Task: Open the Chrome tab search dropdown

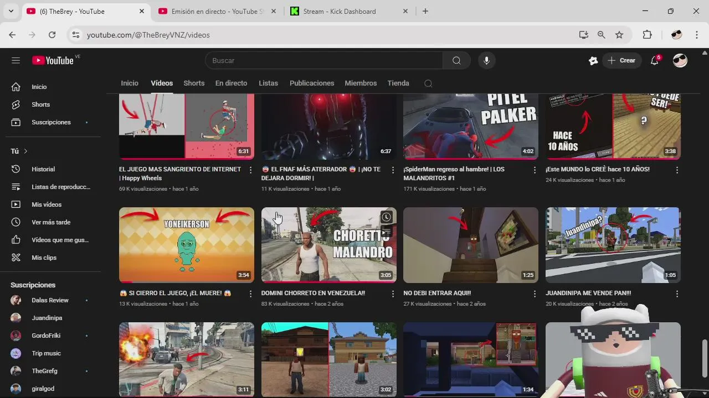Action: click(11, 11)
